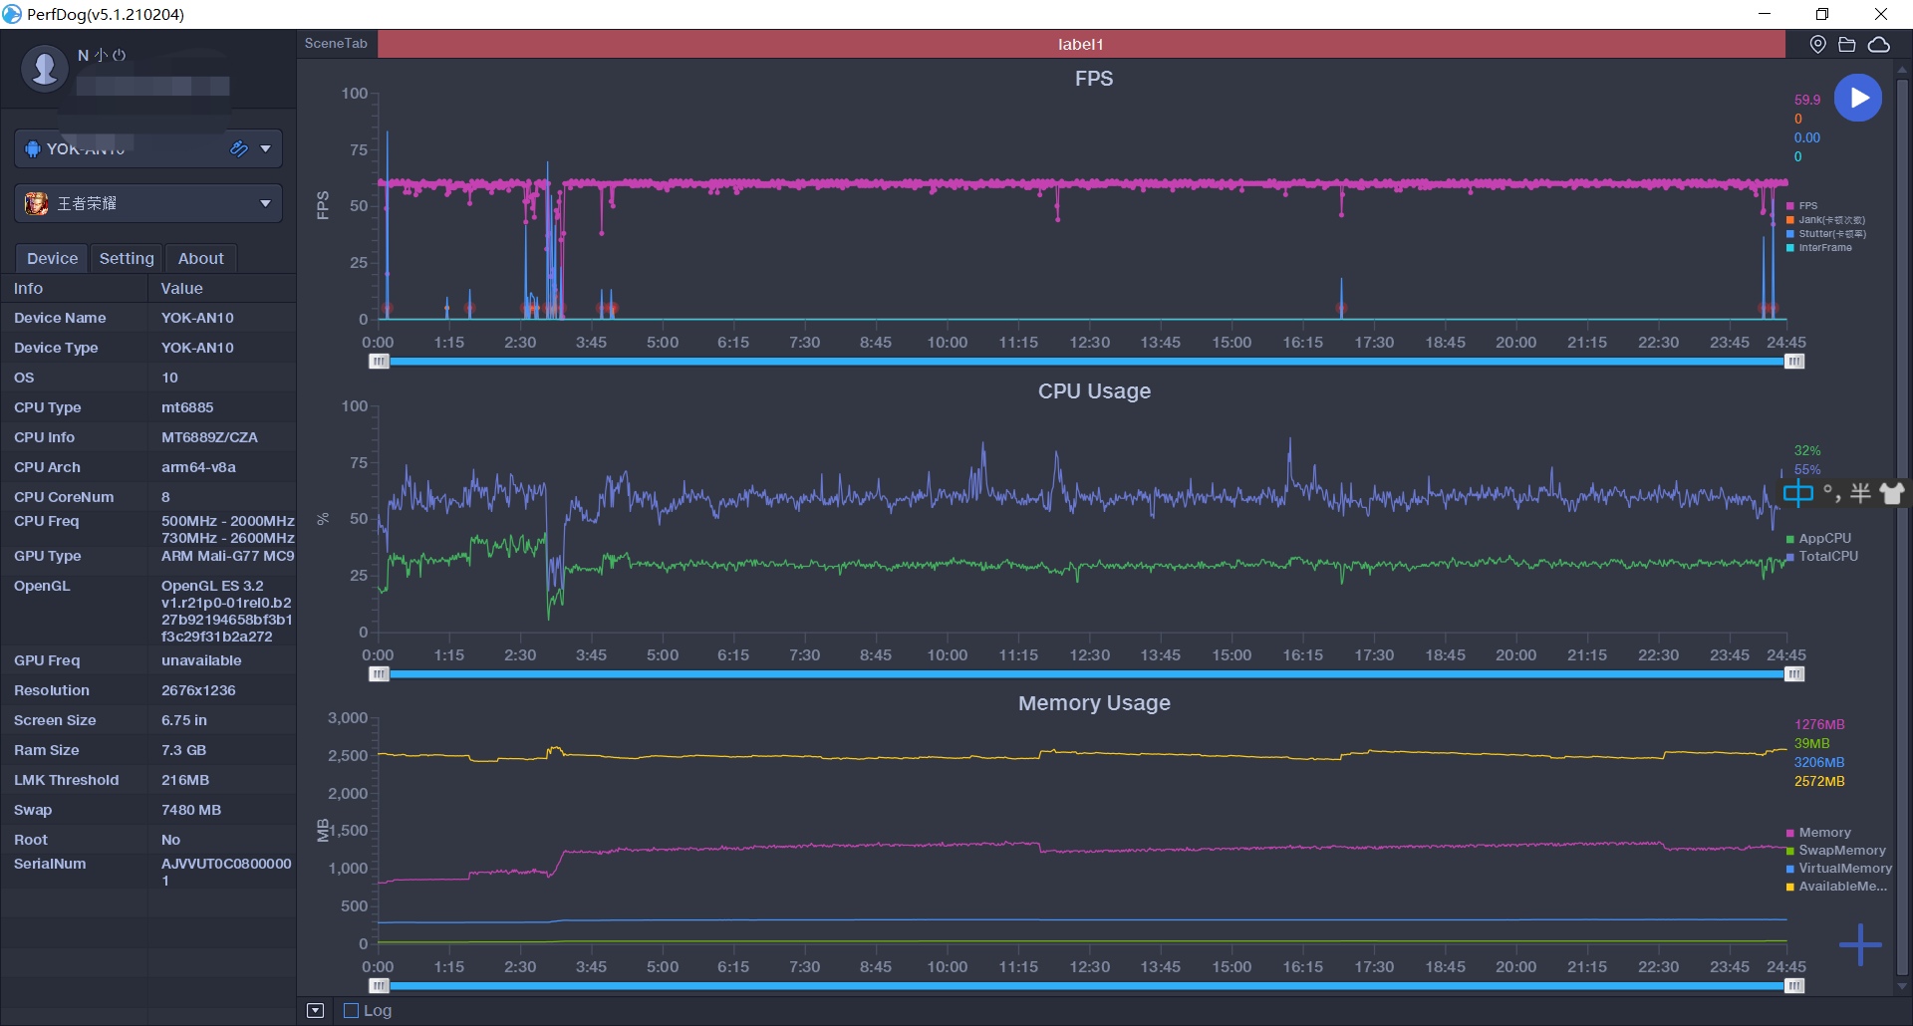
Task: Toggle the Log checkbox
Action: 351,1010
